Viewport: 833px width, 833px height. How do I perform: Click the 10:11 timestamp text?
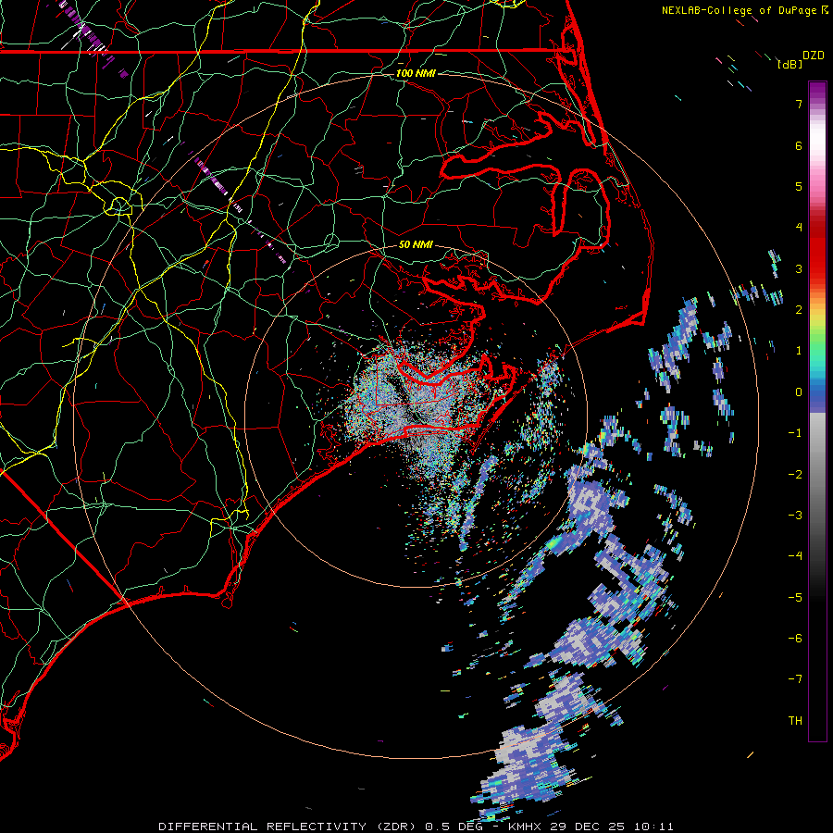tap(654, 827)
